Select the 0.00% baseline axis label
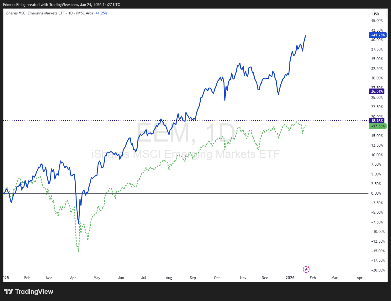 tap(376, 193)
